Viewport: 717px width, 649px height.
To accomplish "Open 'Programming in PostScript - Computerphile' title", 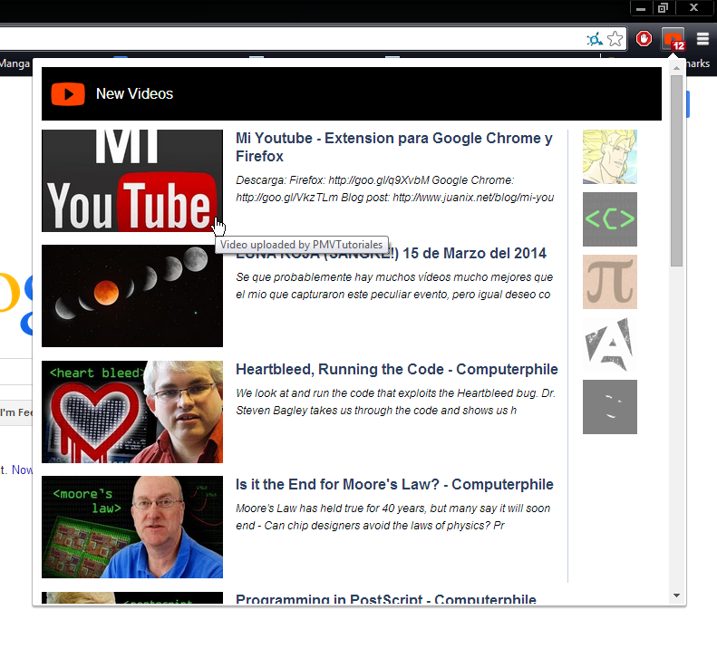I will [x=386, y=598].
